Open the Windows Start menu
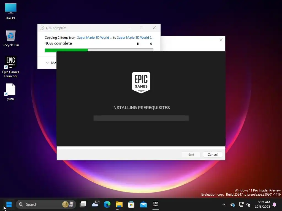 point(9,204)
